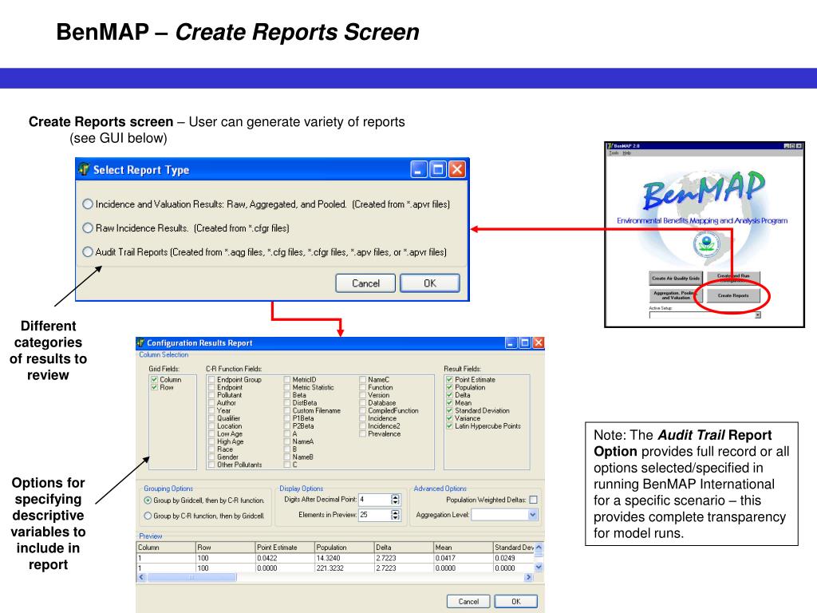Open the Active Setup dropdown in BenMAP window
817x613 pixels.
pyautogui.click(x=758, y=314)
